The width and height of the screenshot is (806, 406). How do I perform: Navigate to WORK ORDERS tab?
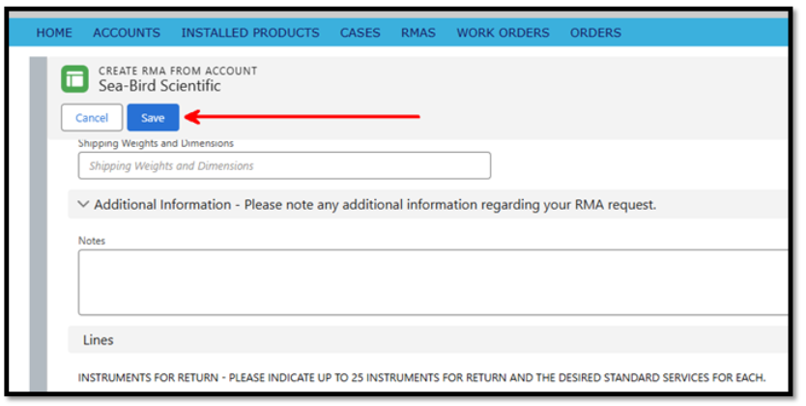coord(503,33)
